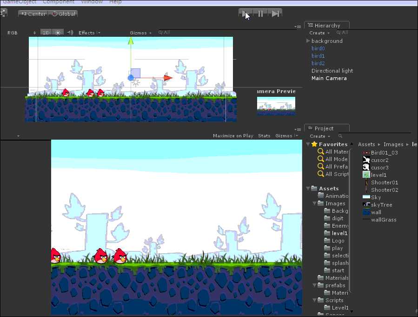Open the Game panel options menu icon
This screenshot has height=317, width=418.
298,129
